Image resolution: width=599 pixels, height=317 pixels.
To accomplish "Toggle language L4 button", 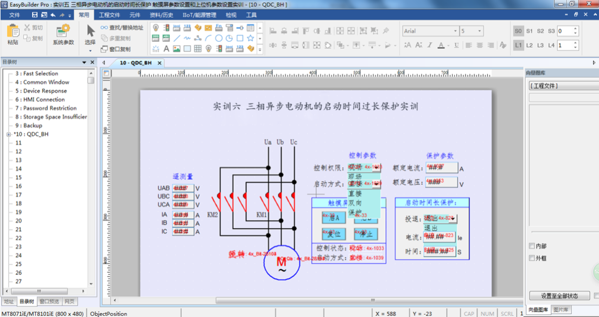I will click(x=551, y=45).
